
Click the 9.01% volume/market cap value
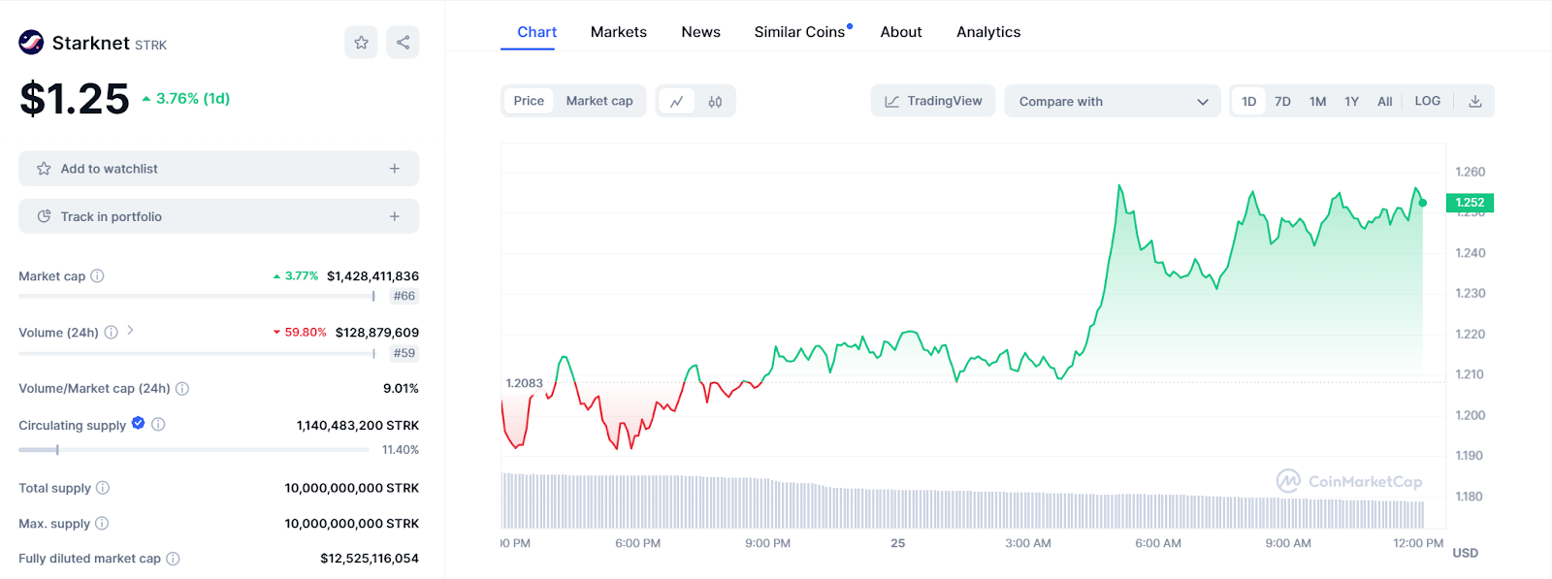click(x=401, y=388)
